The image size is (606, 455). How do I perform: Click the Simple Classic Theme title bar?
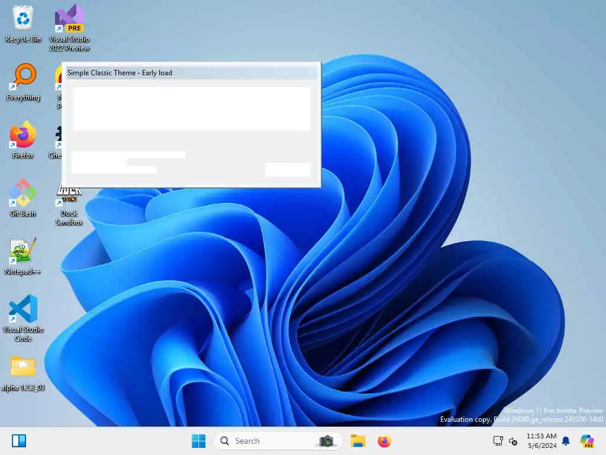point(192,72)
